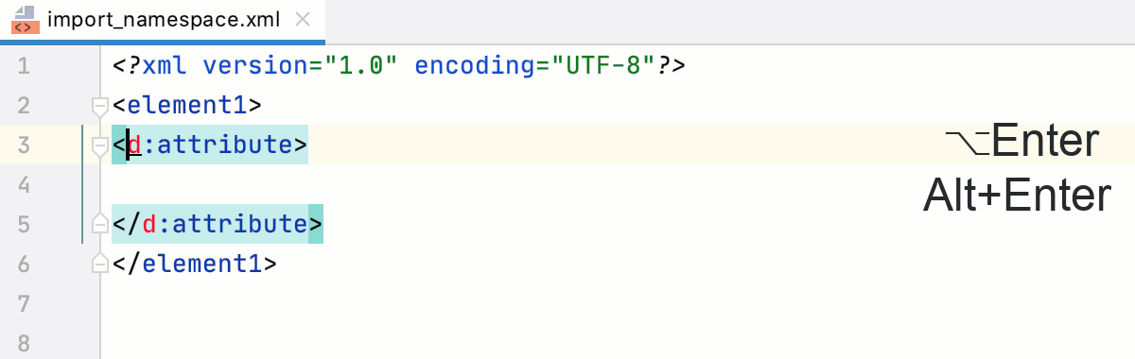Viewport: 1135px width, 359px height.
Task: Click the empty line 4 in the editor
Action: 567,185
